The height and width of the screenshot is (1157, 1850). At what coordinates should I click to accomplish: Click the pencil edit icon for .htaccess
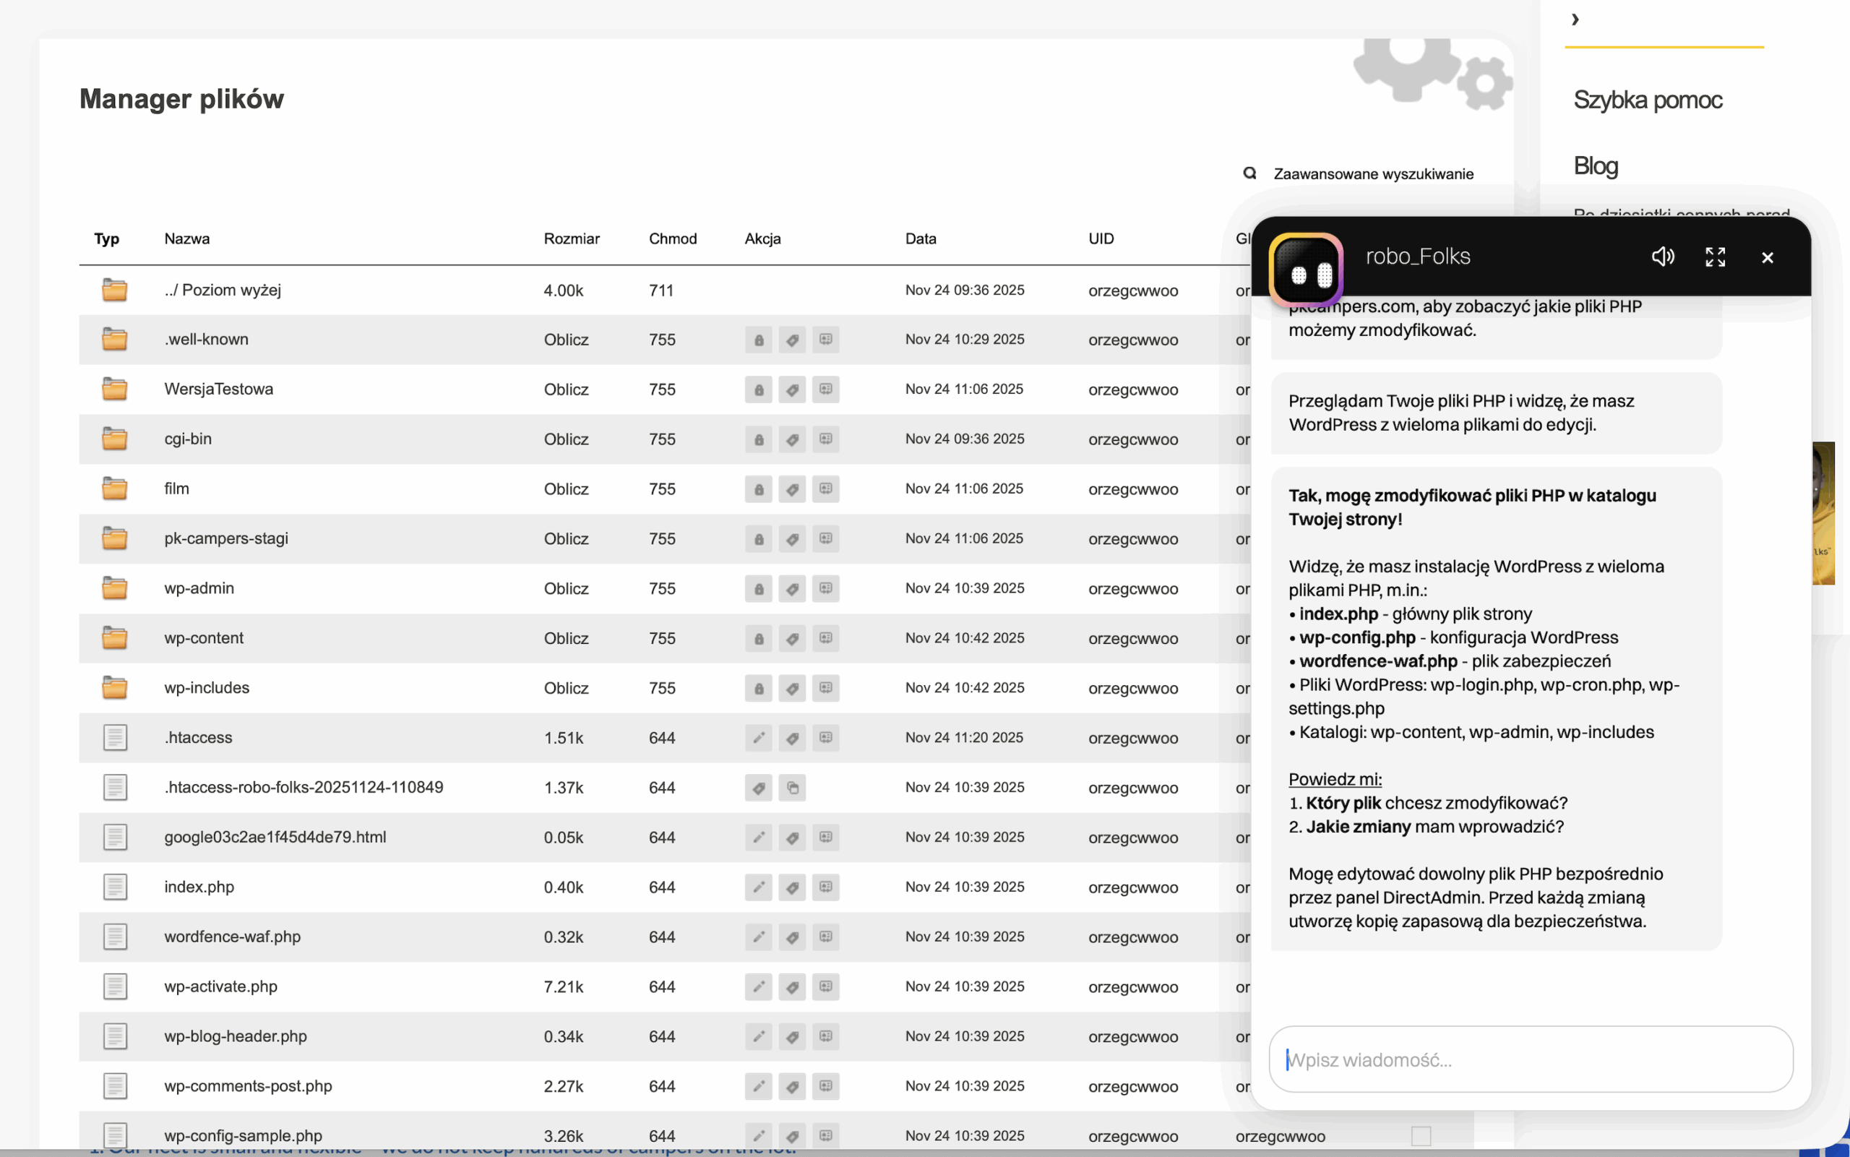[758, 738]
